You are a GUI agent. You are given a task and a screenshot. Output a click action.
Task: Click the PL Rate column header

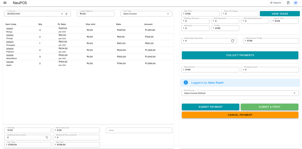coord(62,24)
